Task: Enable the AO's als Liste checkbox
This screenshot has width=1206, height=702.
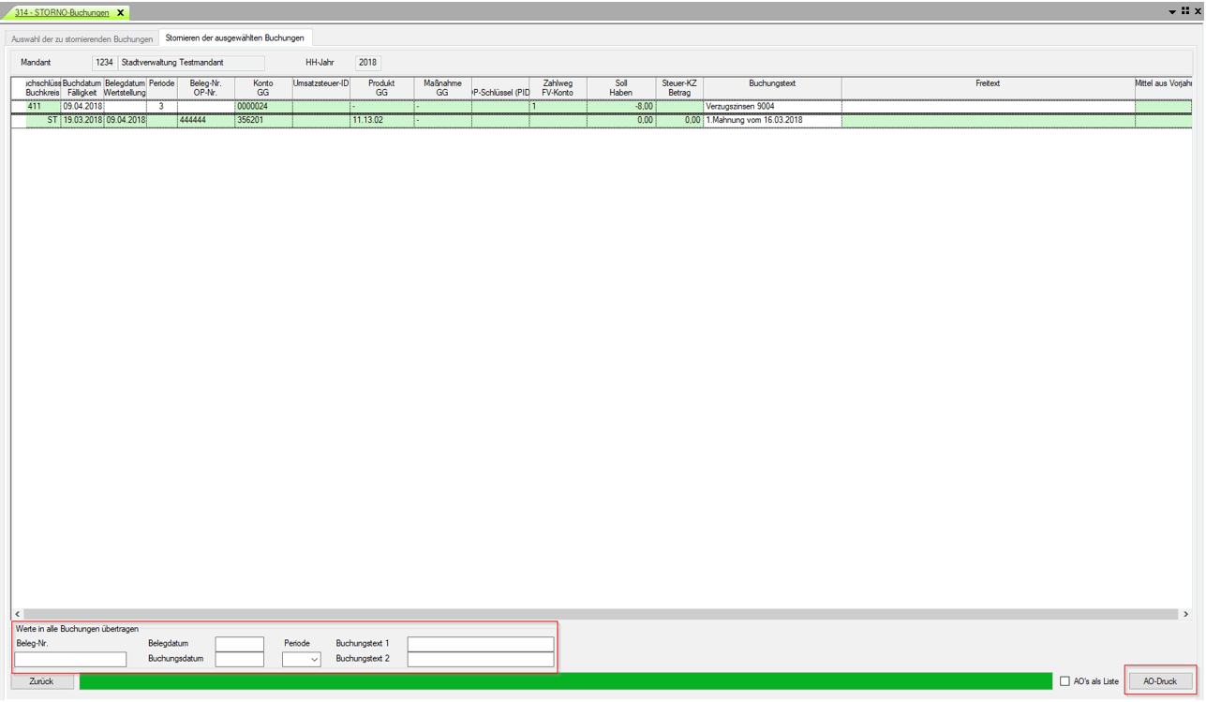Action: [x=1065, y=681]
